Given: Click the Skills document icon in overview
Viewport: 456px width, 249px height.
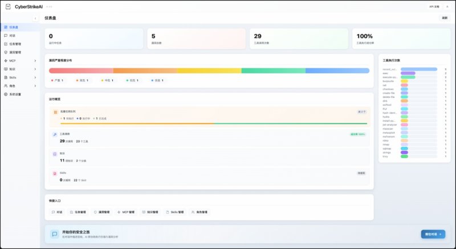Looking at the screenshot, I should 55,173.
